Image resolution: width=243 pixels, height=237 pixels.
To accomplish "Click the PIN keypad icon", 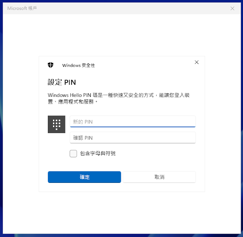I will coord(57,124).
